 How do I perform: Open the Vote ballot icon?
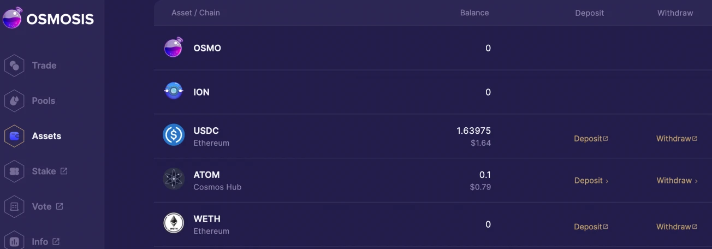pyautogui.click(x=14, y=207)
